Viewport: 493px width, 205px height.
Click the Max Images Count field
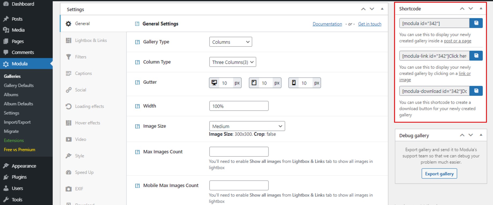tap(239, 152)
